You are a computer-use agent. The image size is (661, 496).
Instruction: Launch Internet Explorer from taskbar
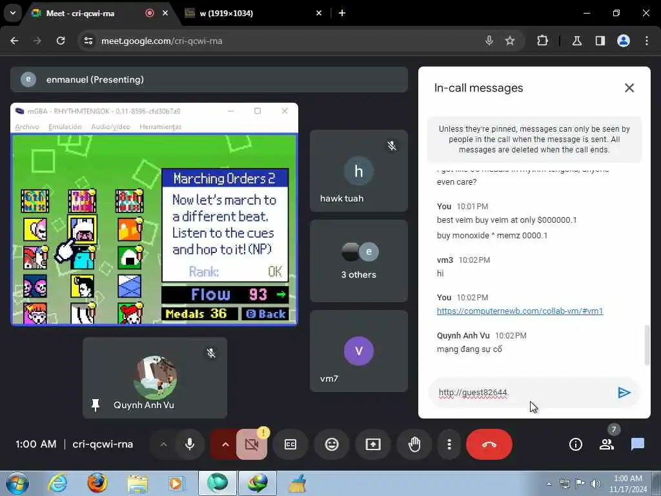point(57,483)
